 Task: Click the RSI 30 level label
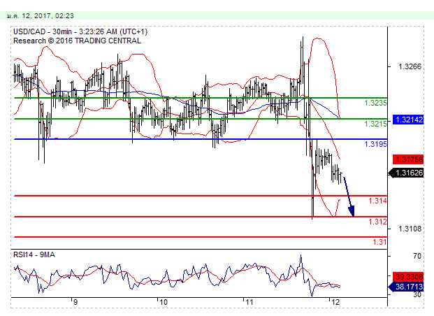pos(417,294)
